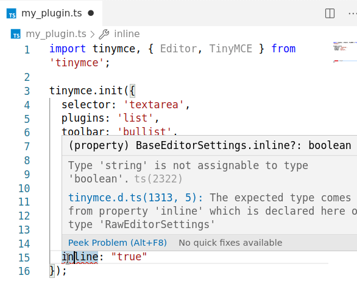
Task: Click Peek Problem (Alt+F8) link
Action: coord(118,243)
